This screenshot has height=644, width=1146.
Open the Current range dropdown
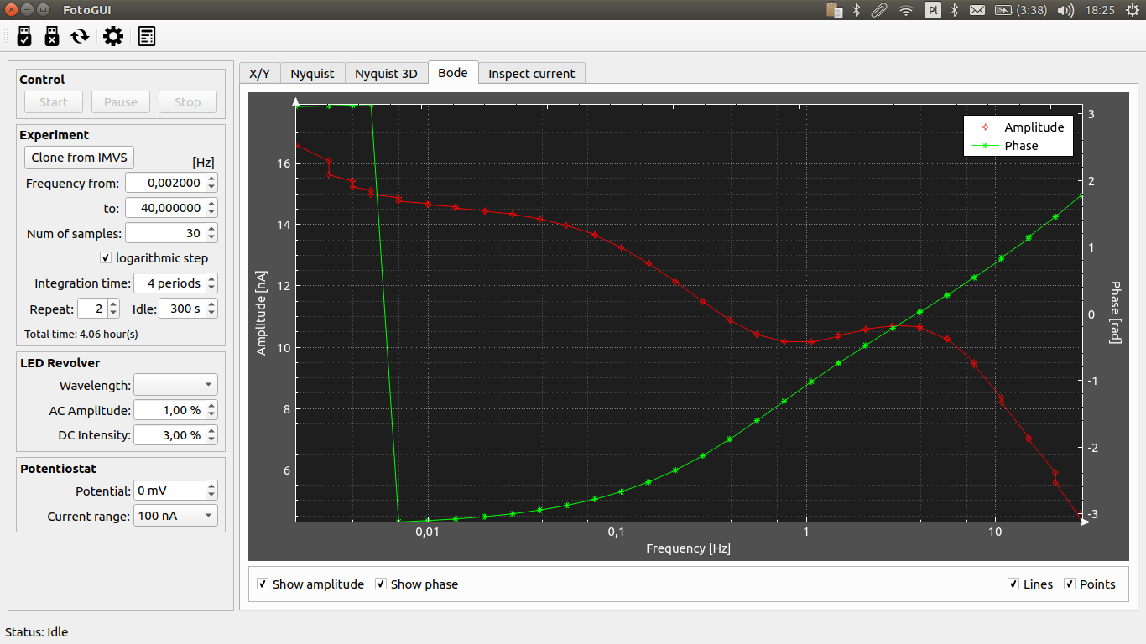pyautogui.click(x=175, y=516)
